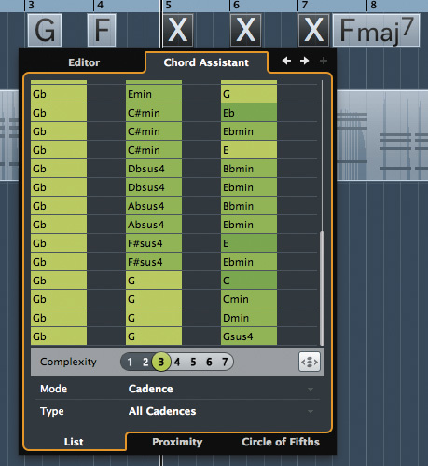Click the chord list scrollbar handle
The width and height of the screenshot is (428, 466).
click(322, 288)
